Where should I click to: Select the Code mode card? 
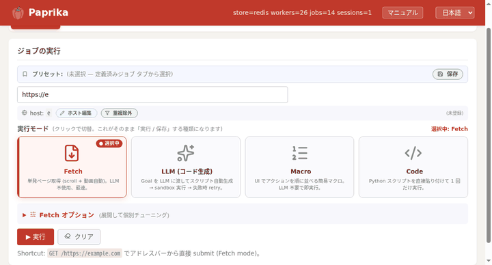tap(413, 167)
